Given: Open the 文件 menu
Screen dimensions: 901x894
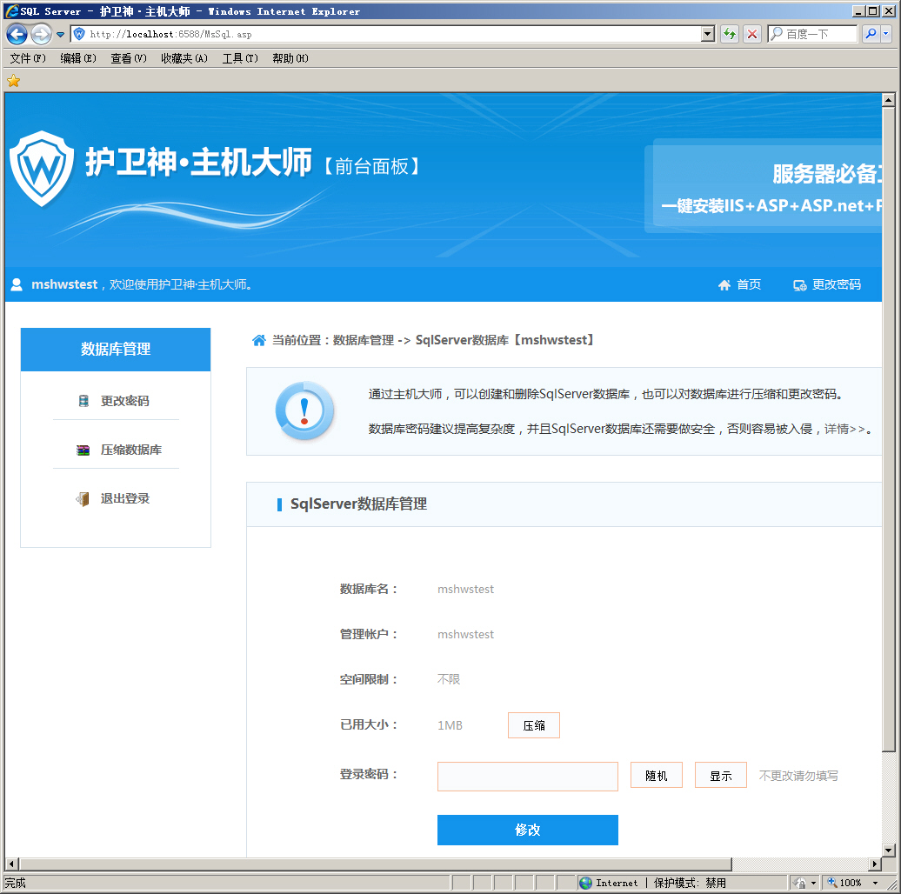Looking at the screenshot, I should tap(26, 58).
